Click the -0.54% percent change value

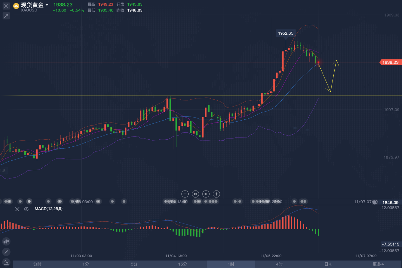point(77,10)
